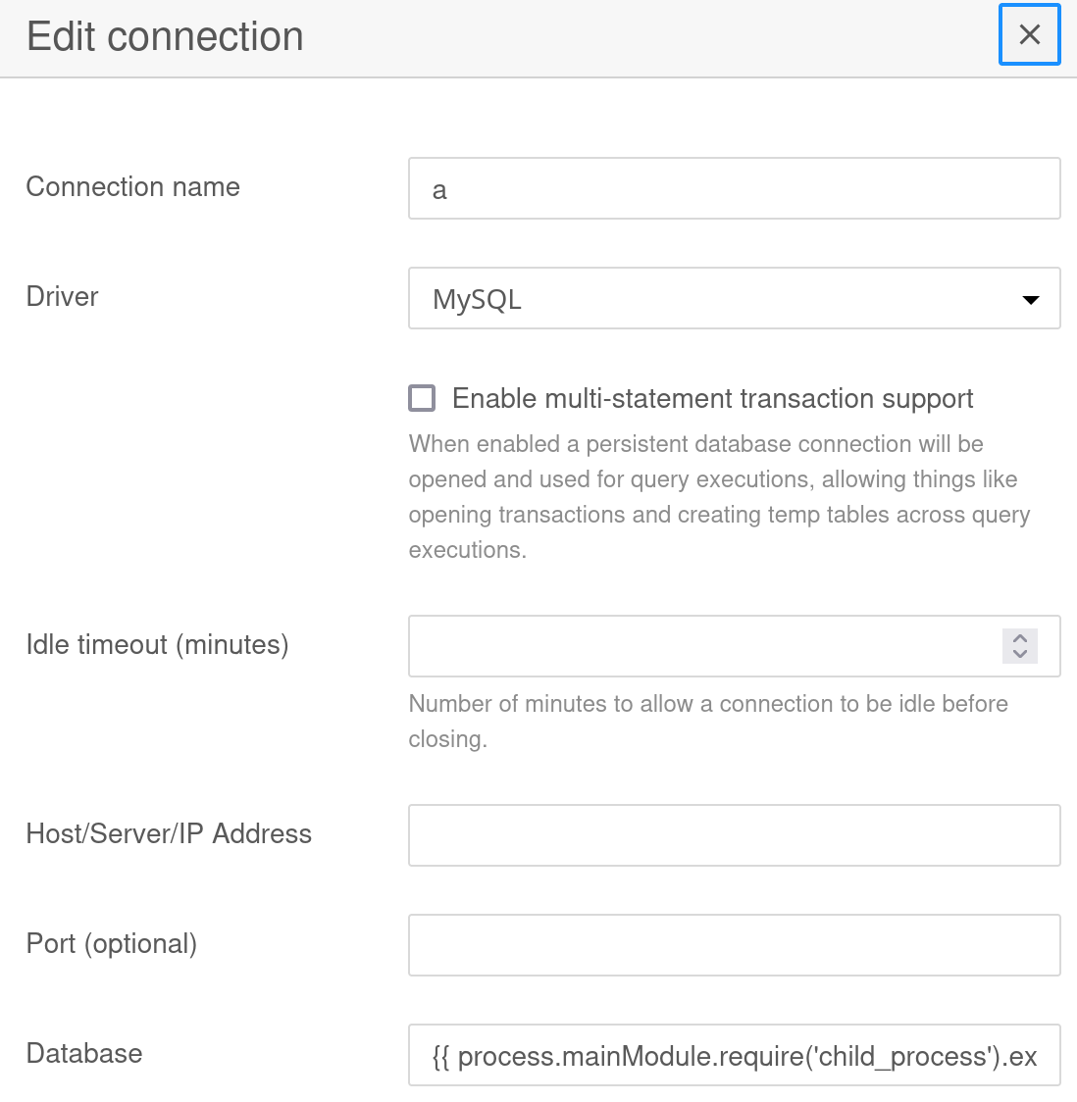Open the Driver dropdown showing MySQL
This screenshot has width=1077, height=1102.
pos(716,298)
